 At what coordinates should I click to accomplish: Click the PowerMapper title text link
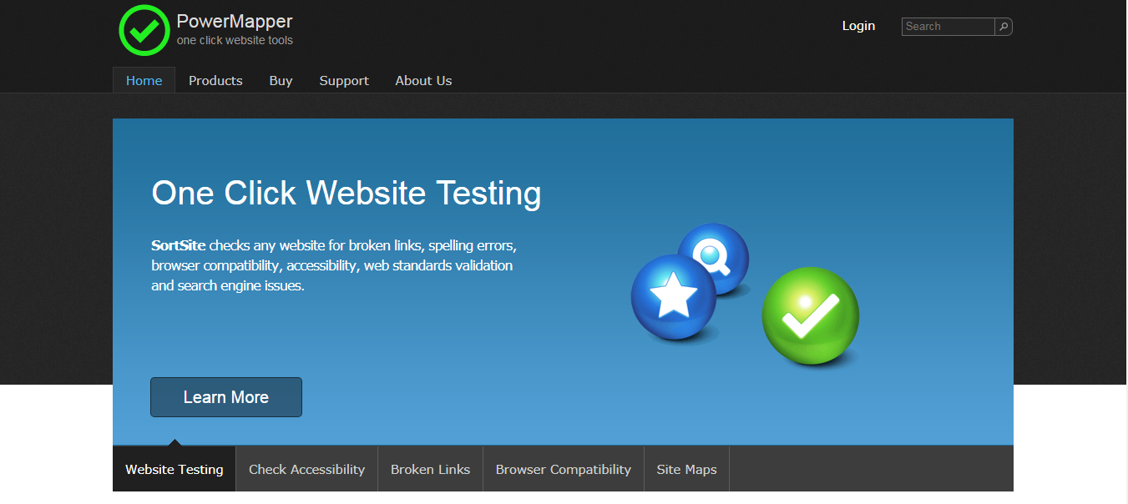(x=235, y=21)
